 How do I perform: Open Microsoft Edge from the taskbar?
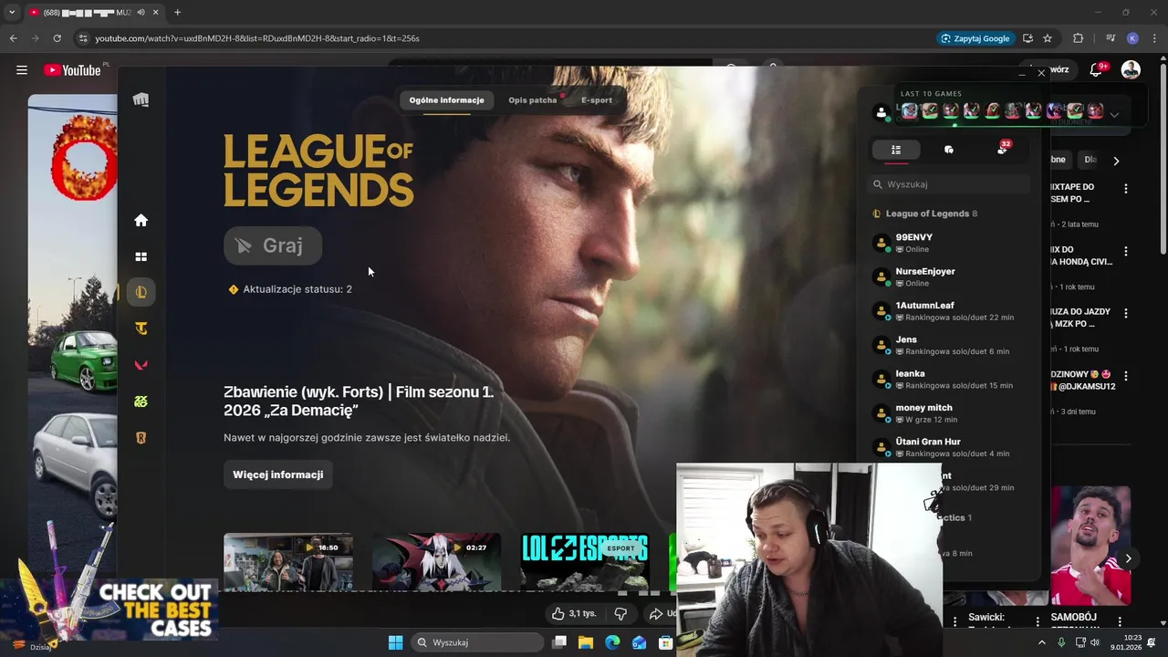612,642
